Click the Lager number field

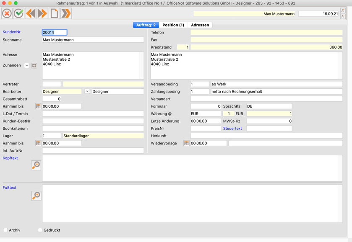[52, 136]
